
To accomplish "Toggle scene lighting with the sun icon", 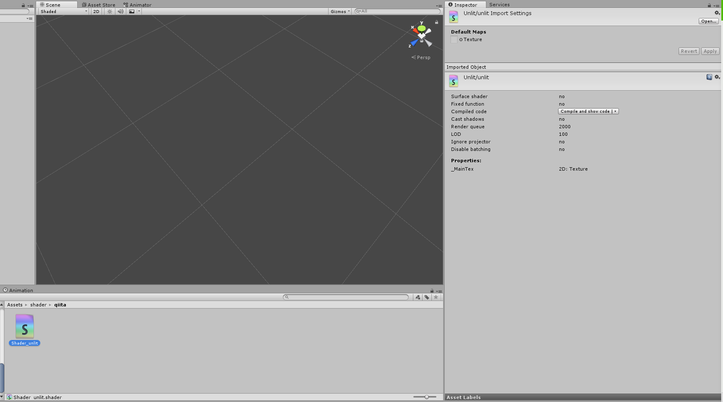I will click(109, 11).
